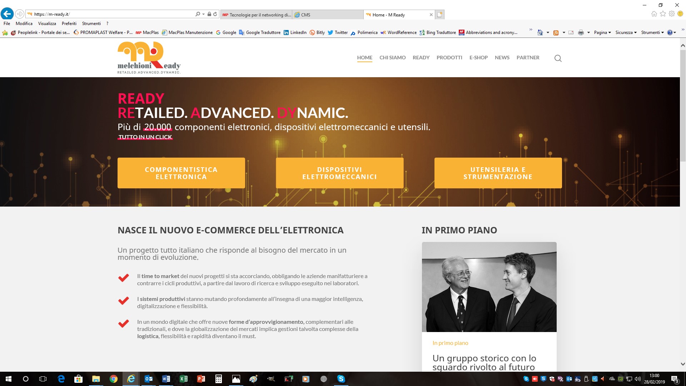The height and width of the screenshot is (386, 686).
Task: Expand the RSS feeds dropdown arrow
Action: coord(564,33)
